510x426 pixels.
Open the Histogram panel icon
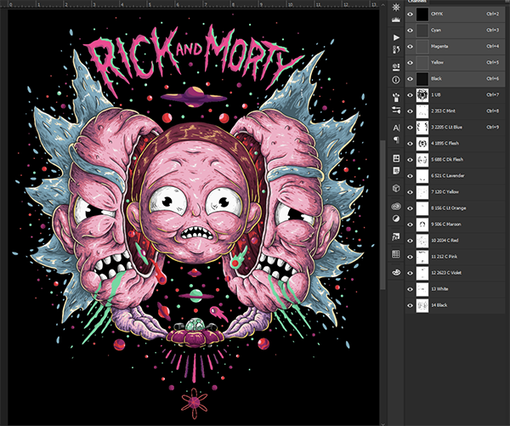(396, 20)
